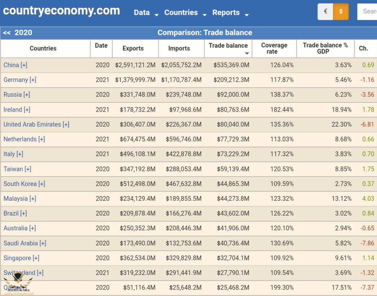Open the Russia country link
Image resolution: width=377 pixels, height=296 pixels.
coord(13,95)
